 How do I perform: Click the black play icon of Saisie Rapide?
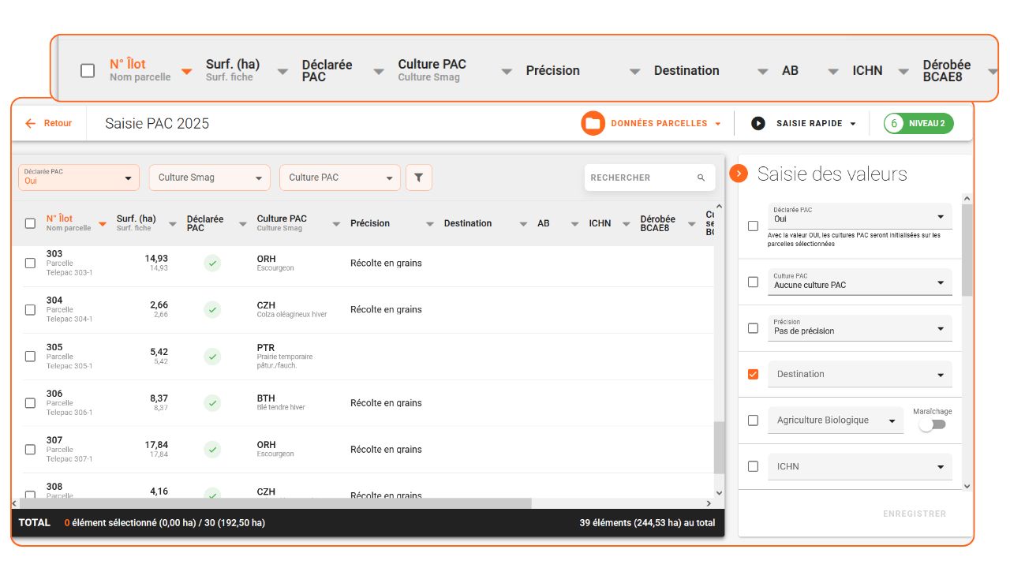758,124
